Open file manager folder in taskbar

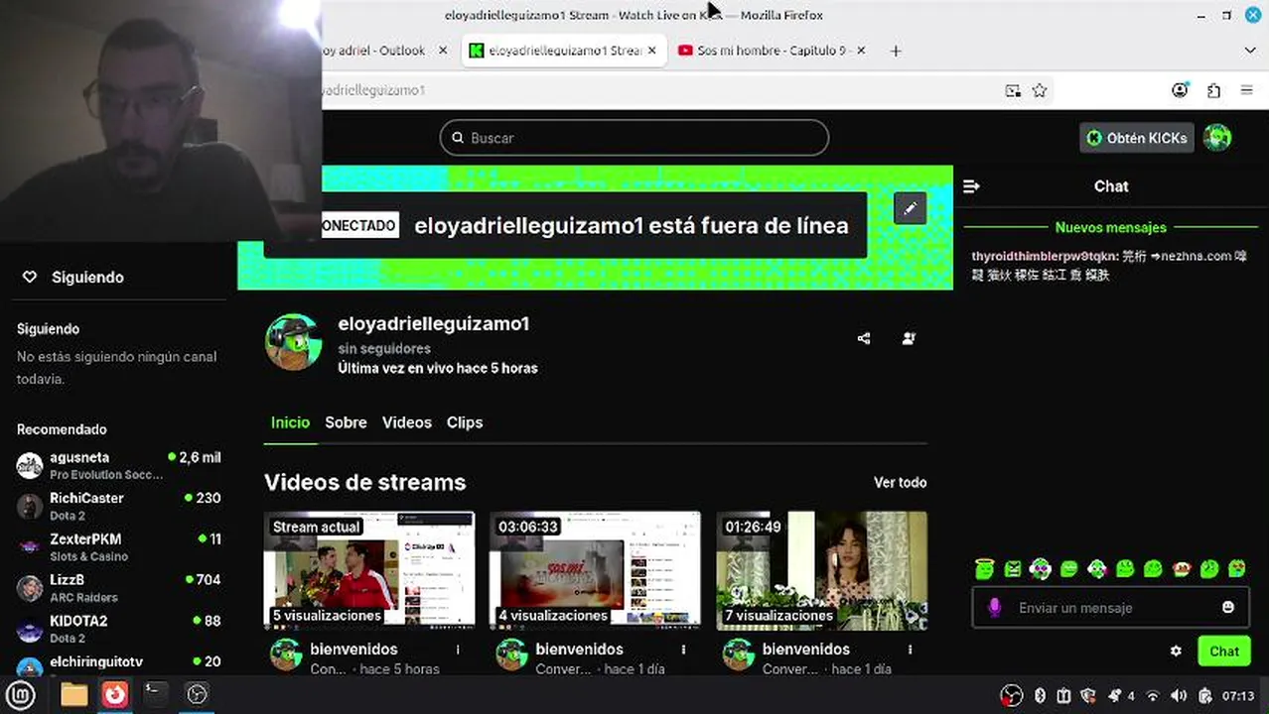[x=73, y=694]
